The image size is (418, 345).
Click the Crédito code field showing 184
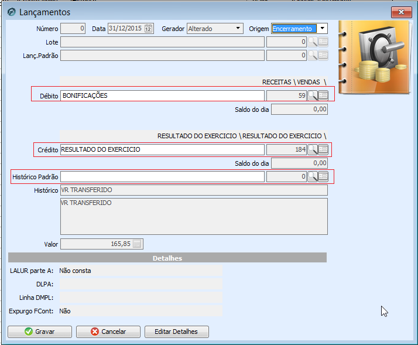tap(287, 150)
